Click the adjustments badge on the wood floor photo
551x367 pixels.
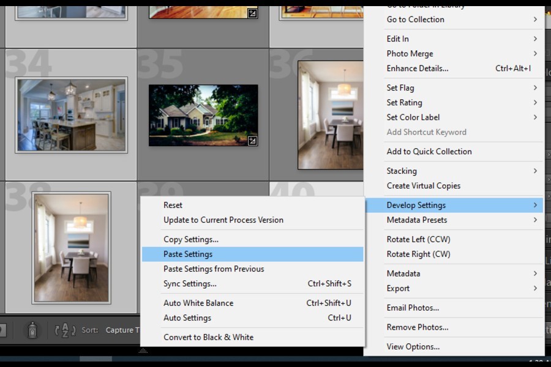(x=252, y=13)
